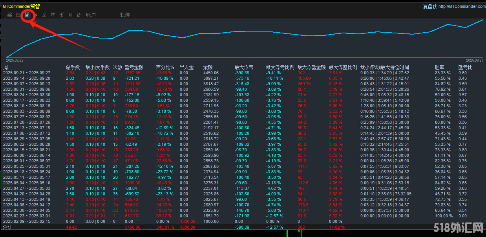Viewport: 486px width, 237px height.
Task: Show the 轨迹 (trajectory) view
Action: 125,15
